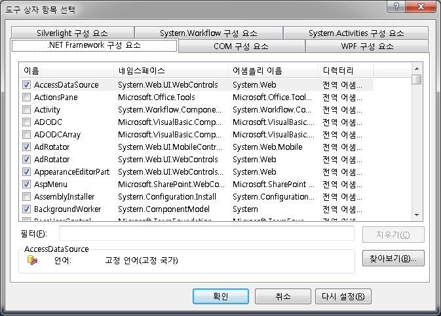Open the WPF 구성 요소 tab
This screenshot has height=316, width=441.
(367, 46)
